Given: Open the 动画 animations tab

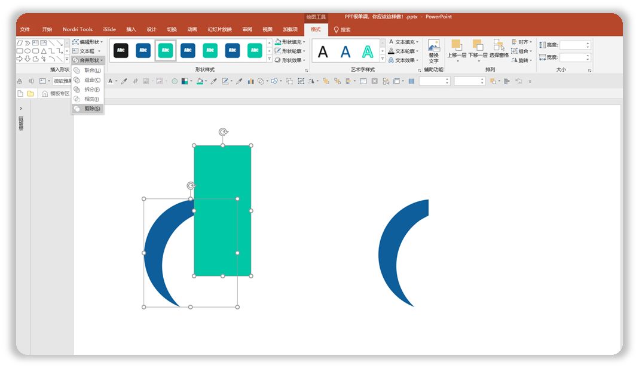Looking at the screenshot, I should pyautogui.click(x=192, y=29).
